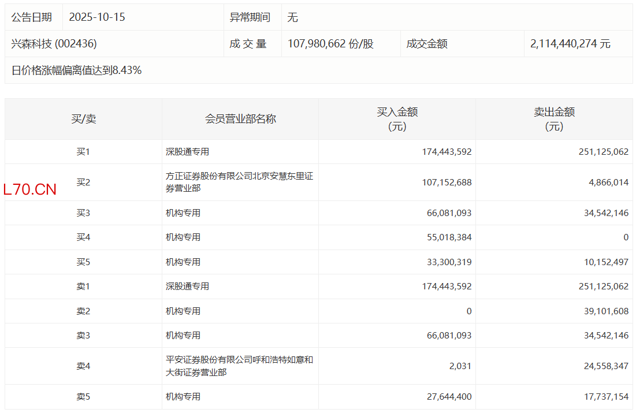Image resolution: width=636 pixels, height=413 pixels.
Task: Select sell amount 39,101,608 in 卖2 row
Action: coord(604,311)
